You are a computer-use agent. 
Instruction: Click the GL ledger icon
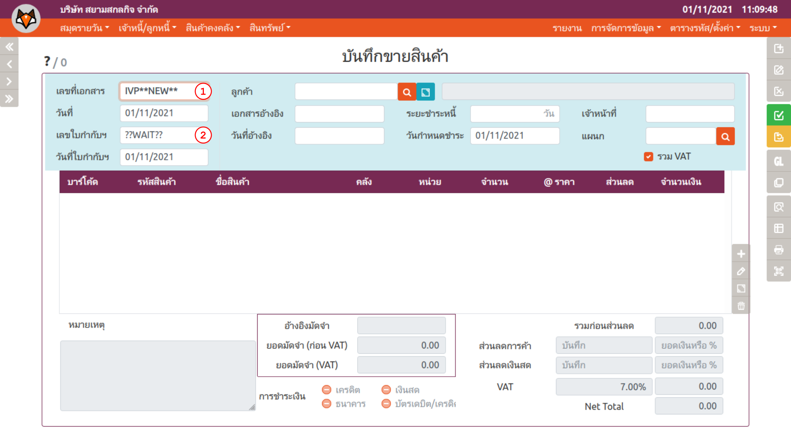pos(778,161)
